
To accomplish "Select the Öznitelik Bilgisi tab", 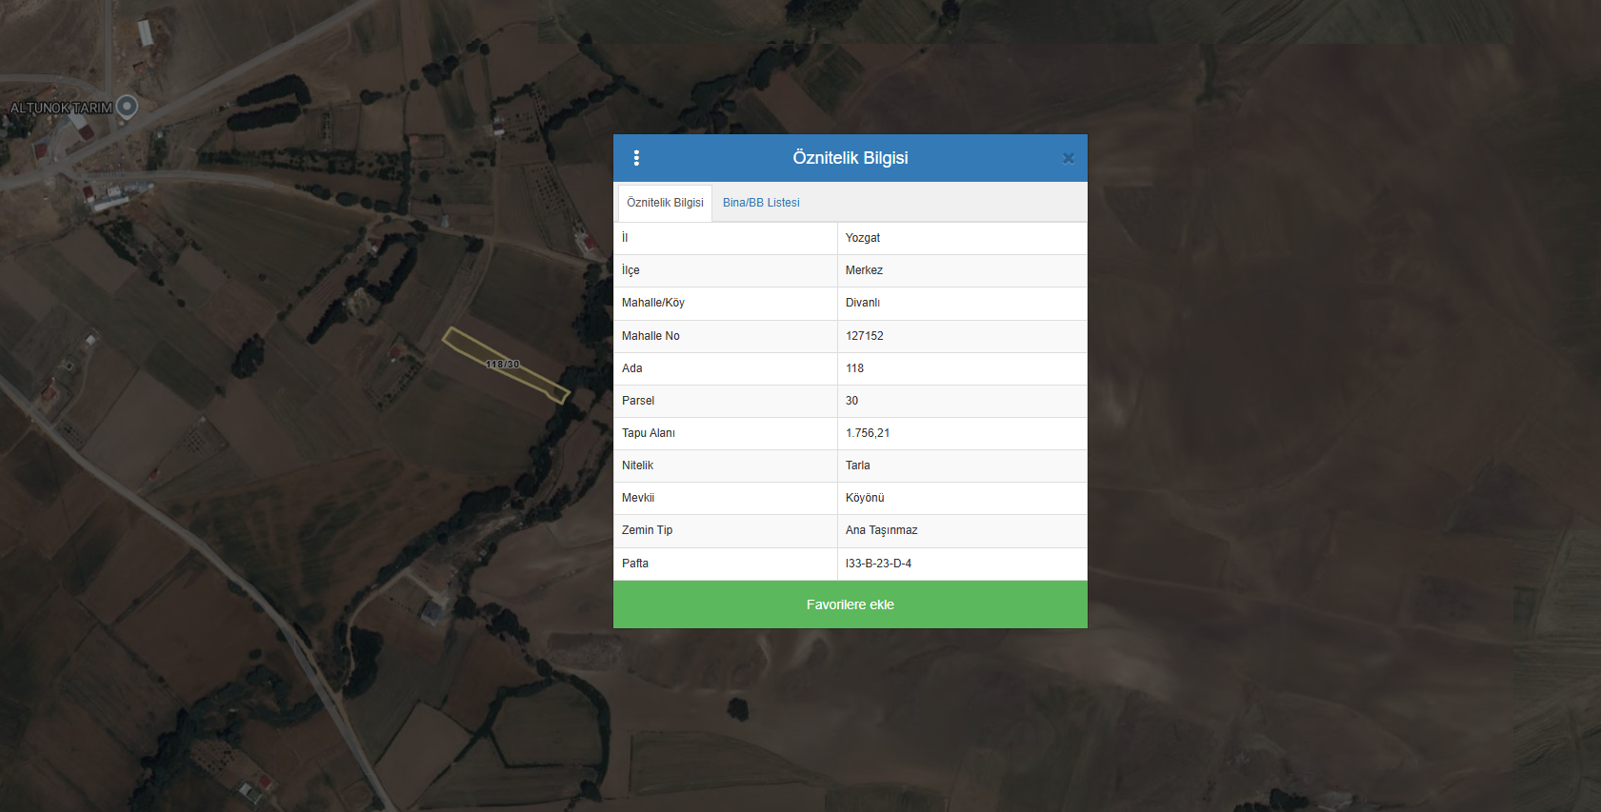I will (x=665, y=203).
